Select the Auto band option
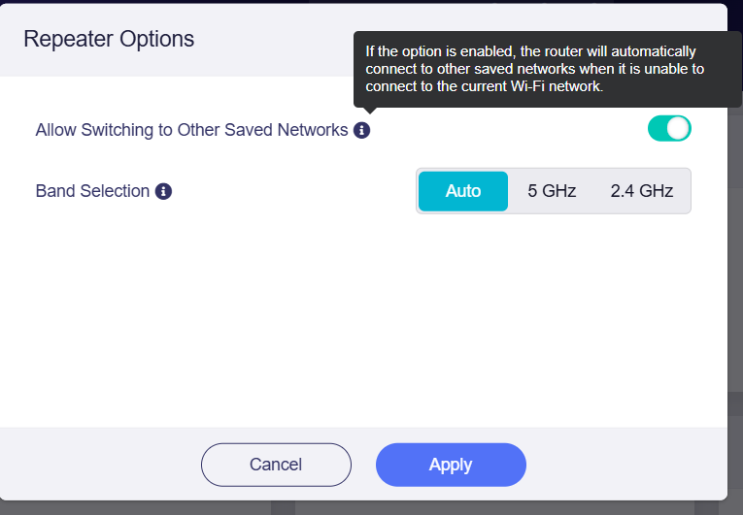This screenshot has width=743, height=515. tap(463, 191)
